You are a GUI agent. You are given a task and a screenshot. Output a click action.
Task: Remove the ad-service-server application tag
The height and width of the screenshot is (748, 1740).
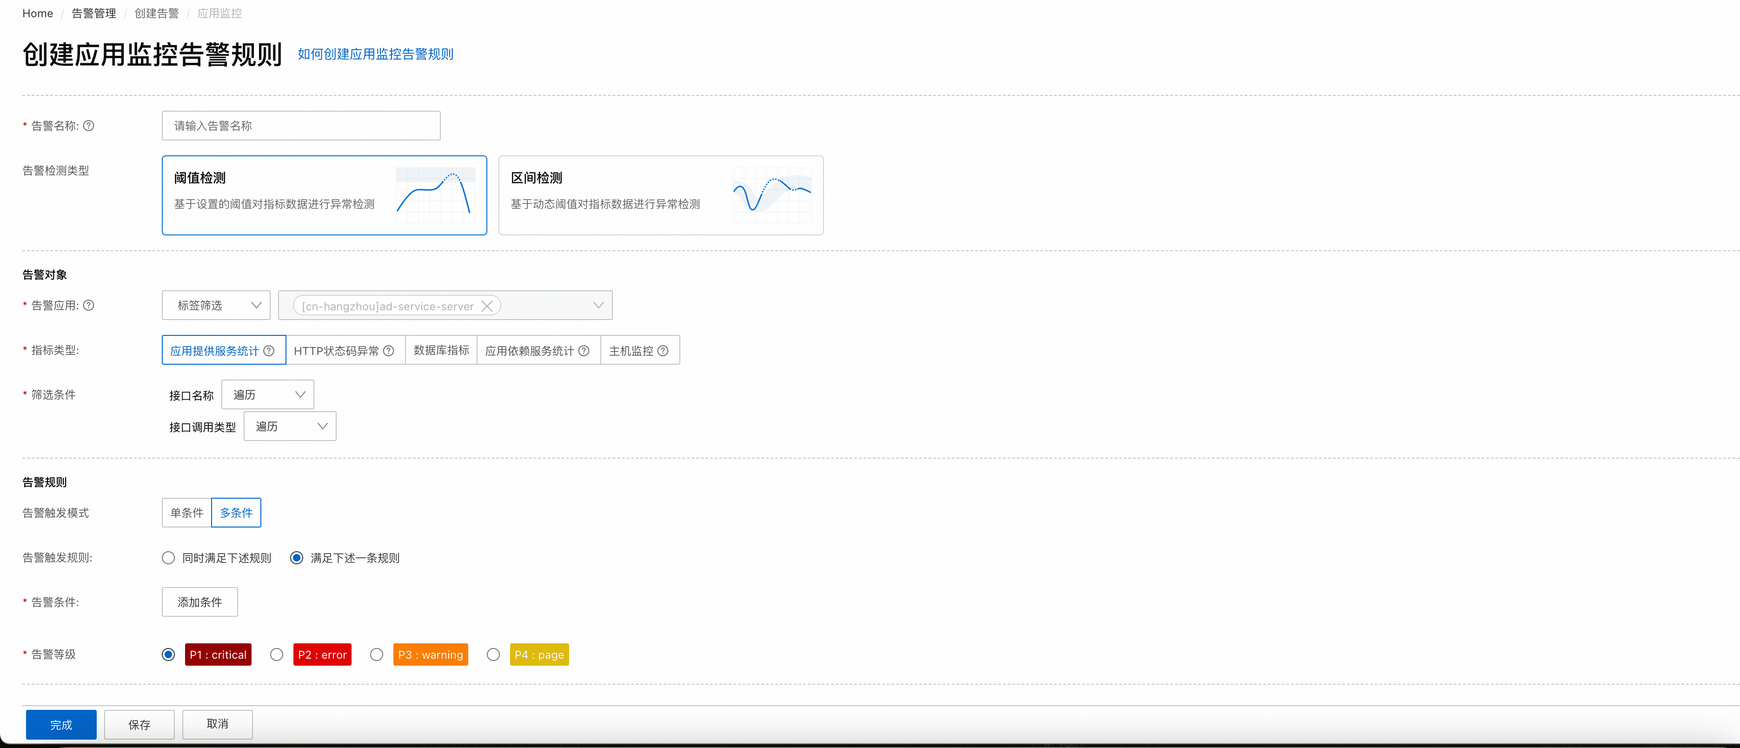487,306
